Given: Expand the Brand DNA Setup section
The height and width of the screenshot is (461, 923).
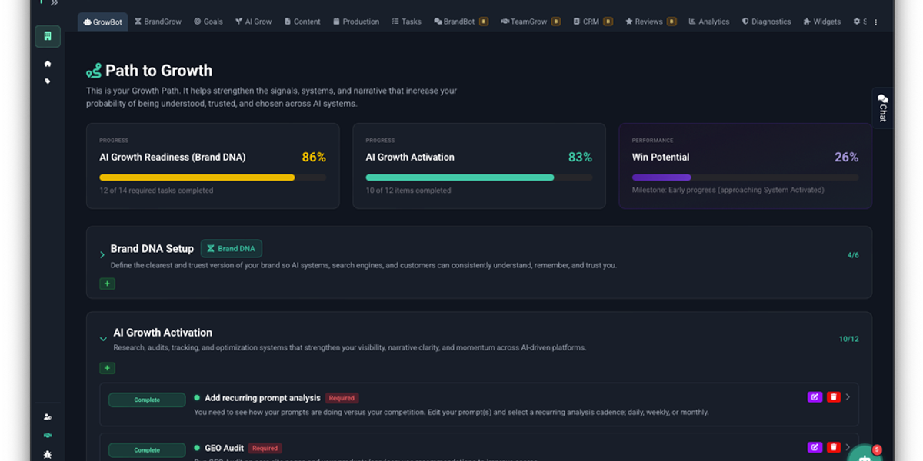Looking at the screenshot, I should coord(102,255).
